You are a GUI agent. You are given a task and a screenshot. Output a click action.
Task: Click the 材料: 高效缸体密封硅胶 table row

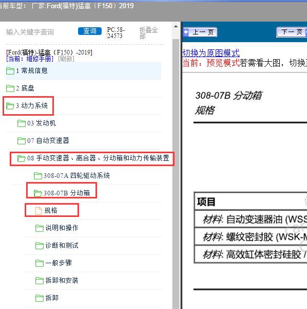(251, 254)
